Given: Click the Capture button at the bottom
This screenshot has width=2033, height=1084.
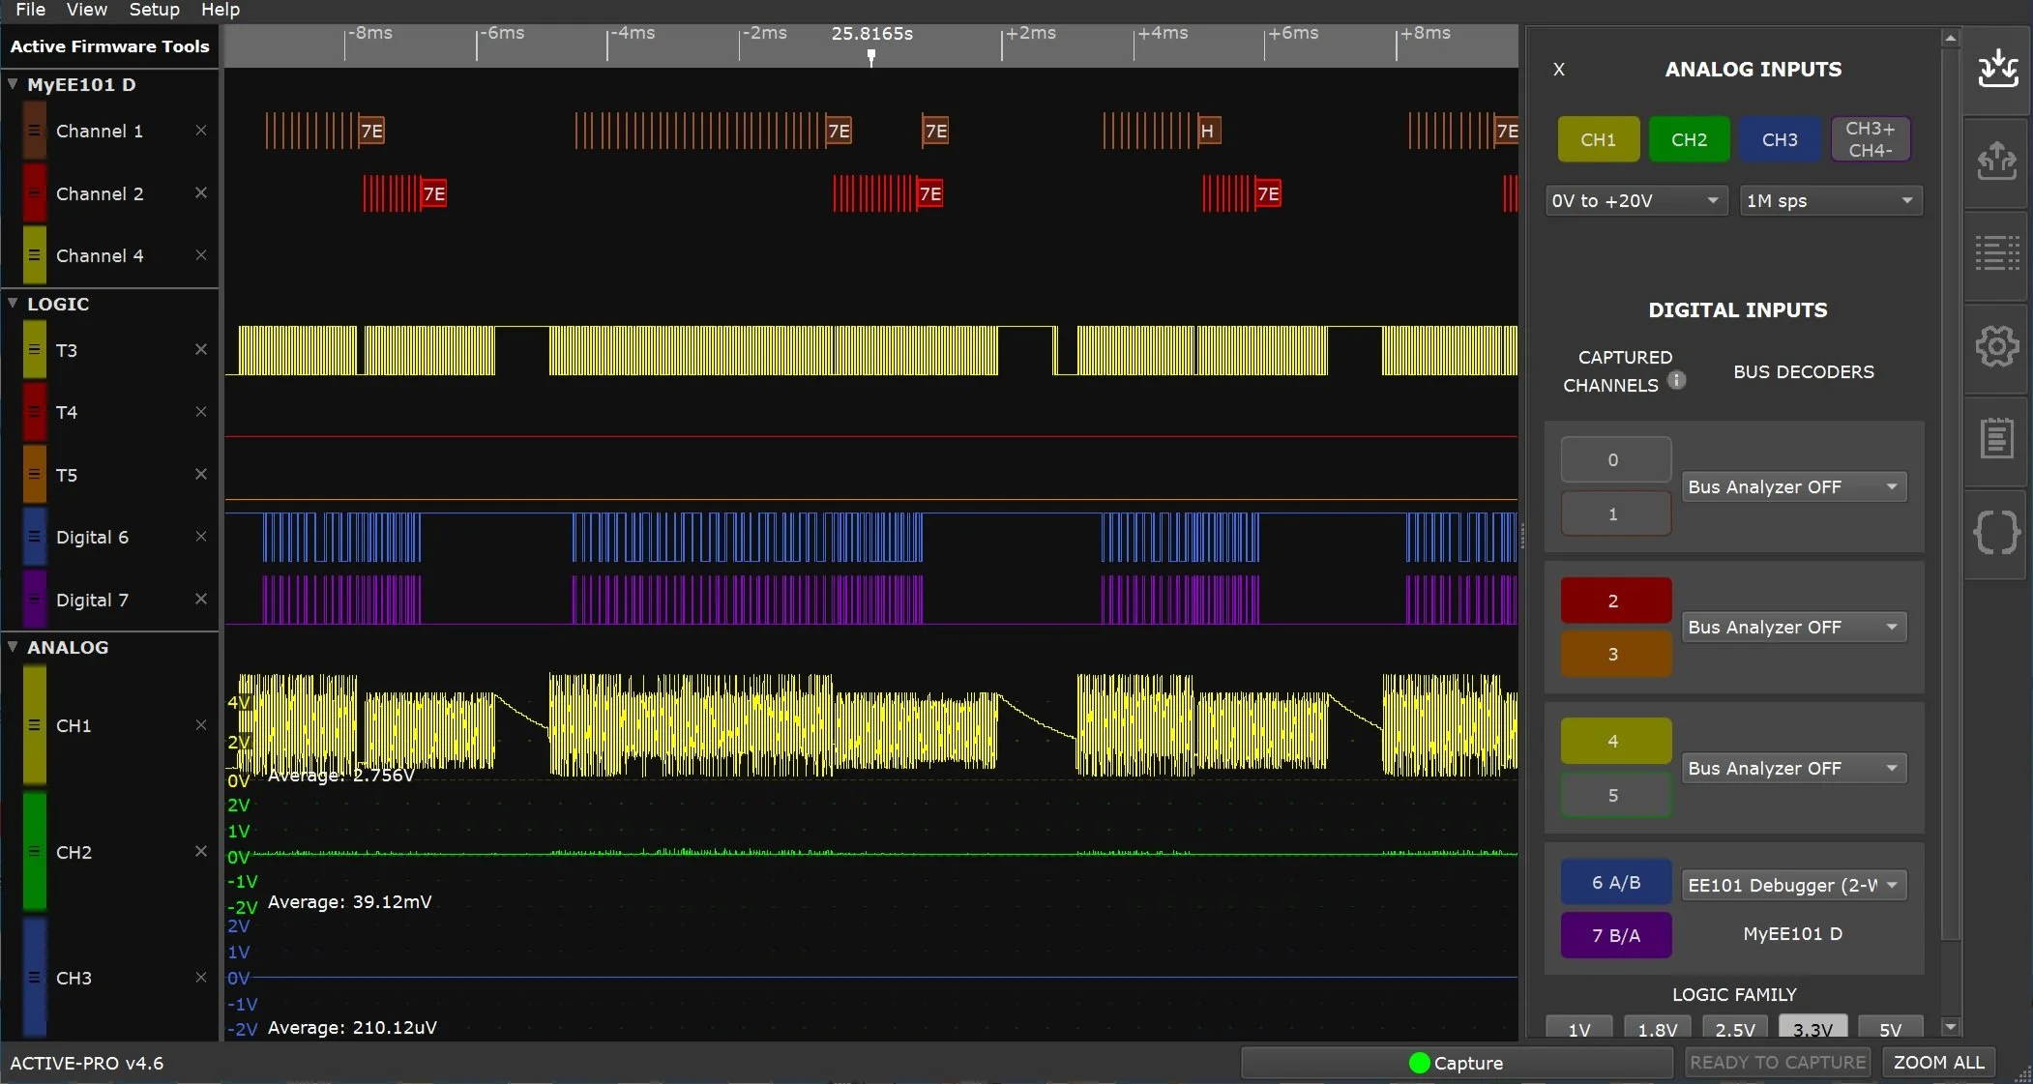Looking at the screenshot, I should 1457,1062.
